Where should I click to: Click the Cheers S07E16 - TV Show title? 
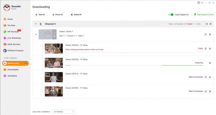click(x=76, y=74)
